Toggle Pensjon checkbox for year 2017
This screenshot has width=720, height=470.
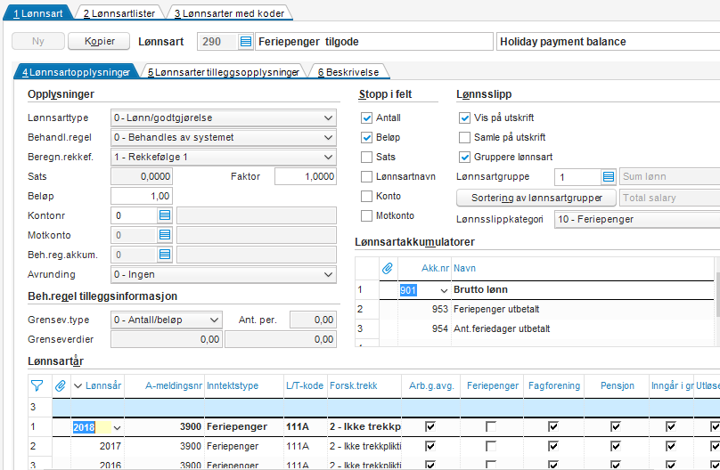pyautogui.click(x=616, y=446)
